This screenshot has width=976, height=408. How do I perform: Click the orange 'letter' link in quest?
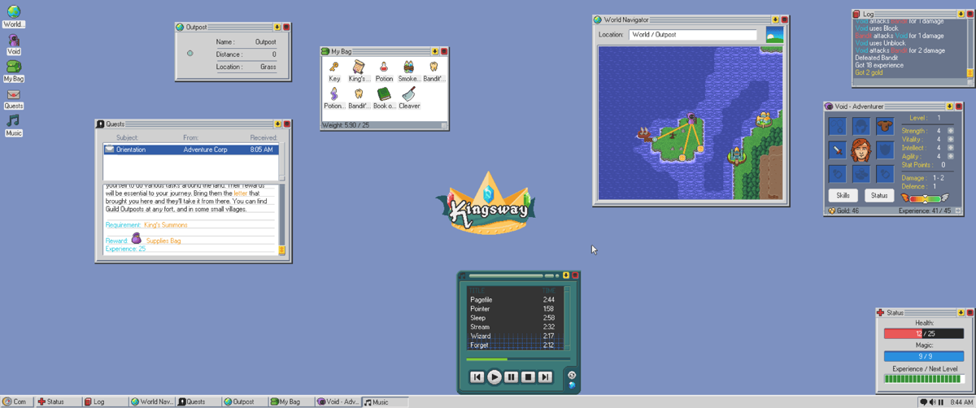tap(240, 193)
